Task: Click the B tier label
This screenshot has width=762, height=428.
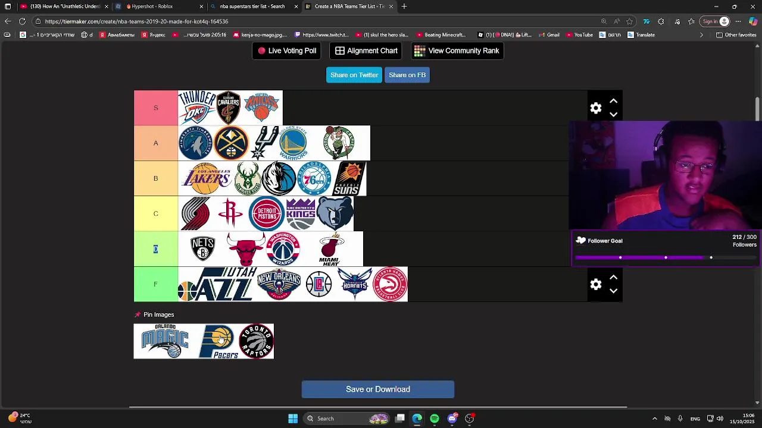Action: [x=156, y=178]
